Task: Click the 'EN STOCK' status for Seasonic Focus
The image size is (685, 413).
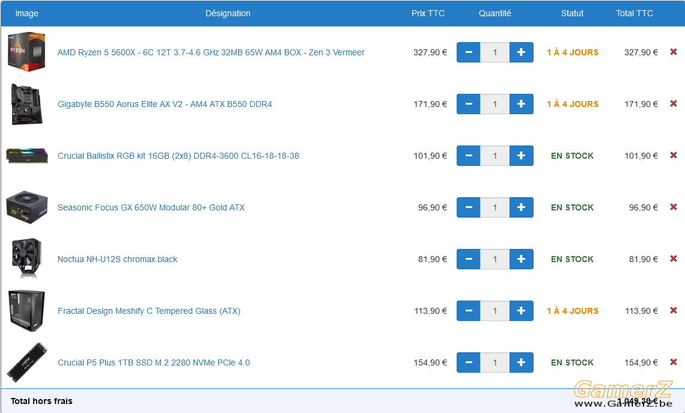Action: tap(572, 207)
